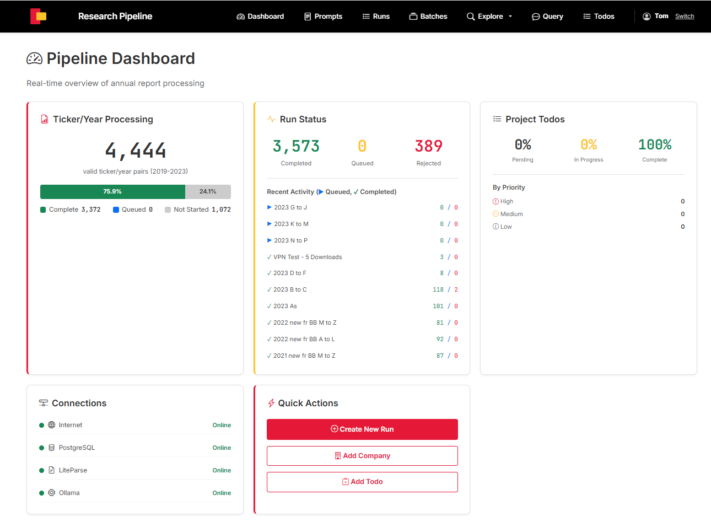This screenshot has width=711, height=527.
Task: Click the speech bubble icon beside Query
Action: pyautogui.click(x=535, y=17)
